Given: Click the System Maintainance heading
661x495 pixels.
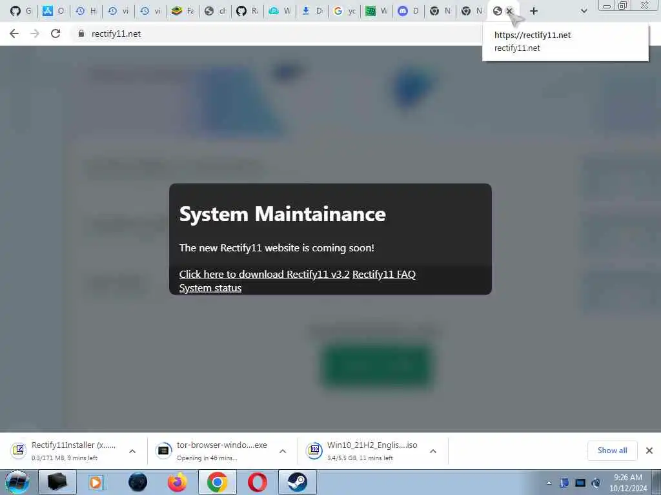Looking at the screenshot, I should coord(283,214).
